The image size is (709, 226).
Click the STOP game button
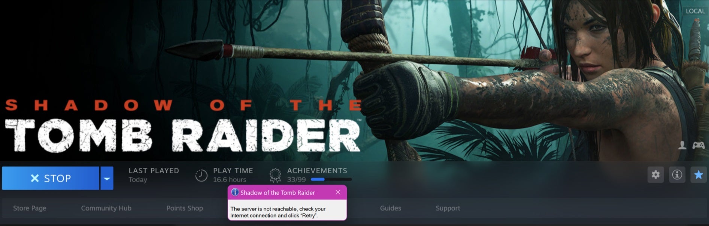(51, 178)
